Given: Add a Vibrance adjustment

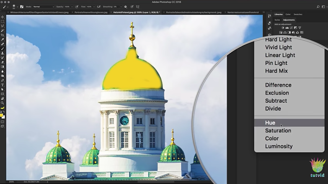Looking at the screenshot, I should (300, 28).
